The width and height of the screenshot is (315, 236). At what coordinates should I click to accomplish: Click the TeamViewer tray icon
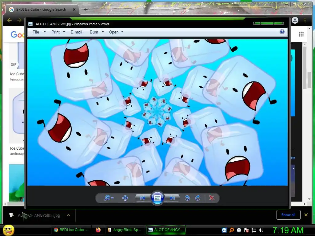pyautogui.click(x=224, y=230)
